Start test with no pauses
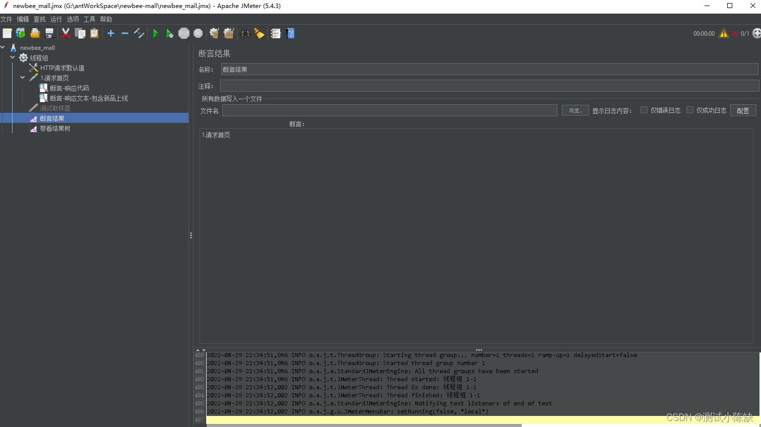761x427 pixels. coord(170,33)
